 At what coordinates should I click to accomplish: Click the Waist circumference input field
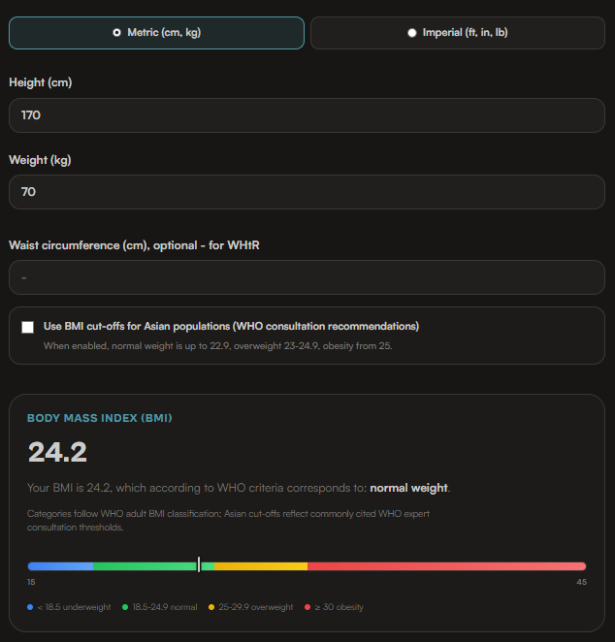point(307,277)
